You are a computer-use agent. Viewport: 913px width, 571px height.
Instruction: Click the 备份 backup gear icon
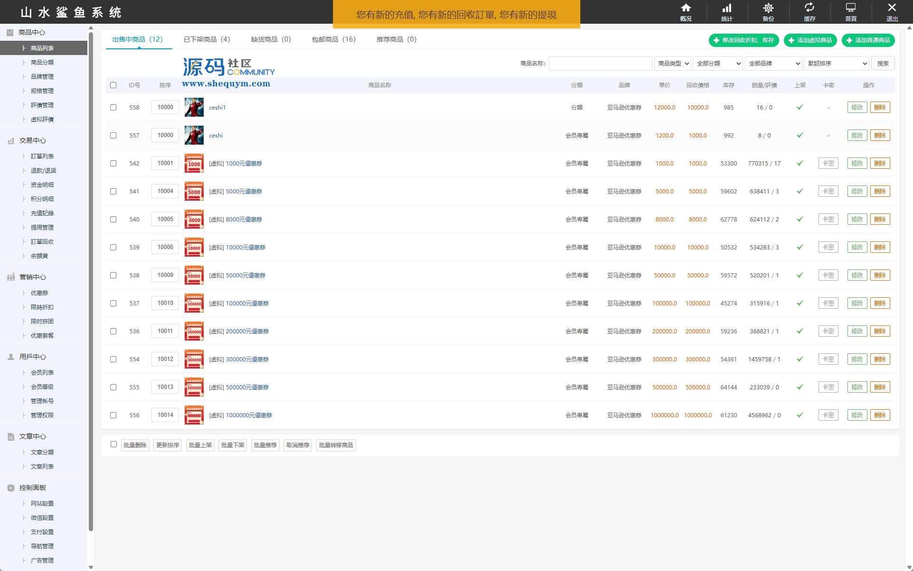pyautogui.click(x=768, y=8)
